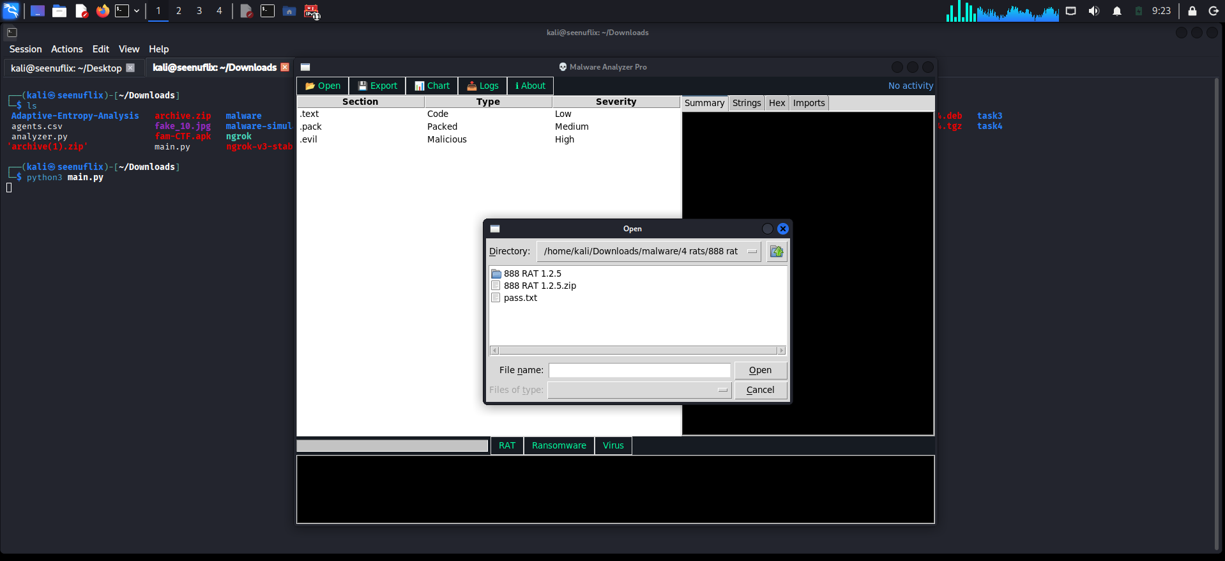Sort by the Section column header

360,102
